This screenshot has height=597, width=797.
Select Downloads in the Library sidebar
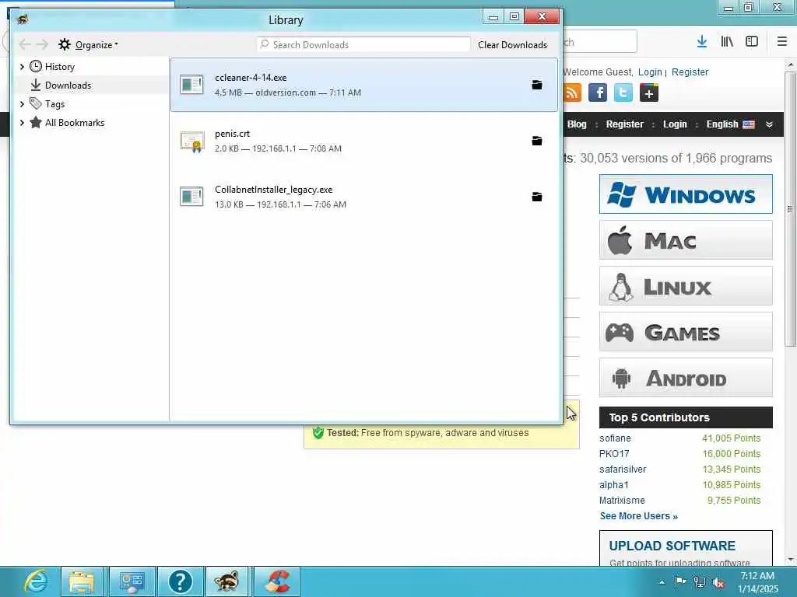click(68, 86)
